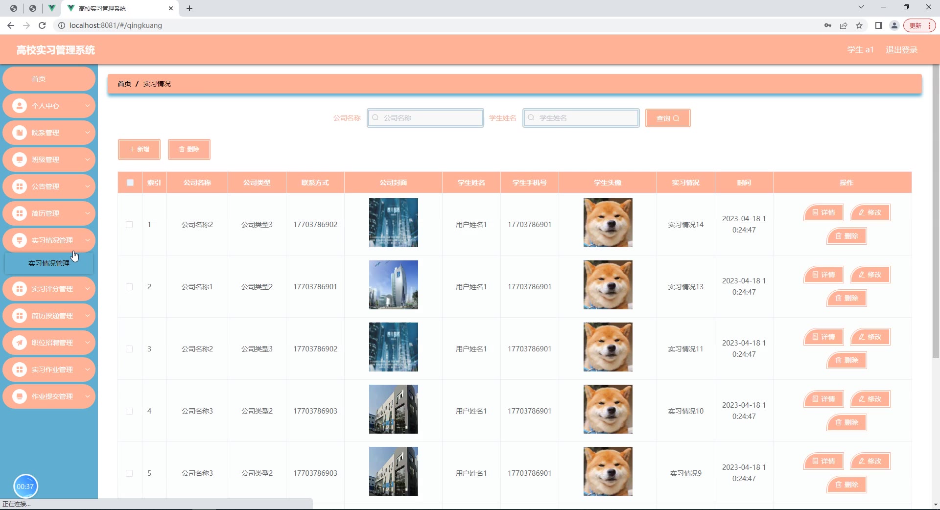Go to 首页 in the sidebar
The height and width of the screenshot is (510, 940).
click(49, 79)
